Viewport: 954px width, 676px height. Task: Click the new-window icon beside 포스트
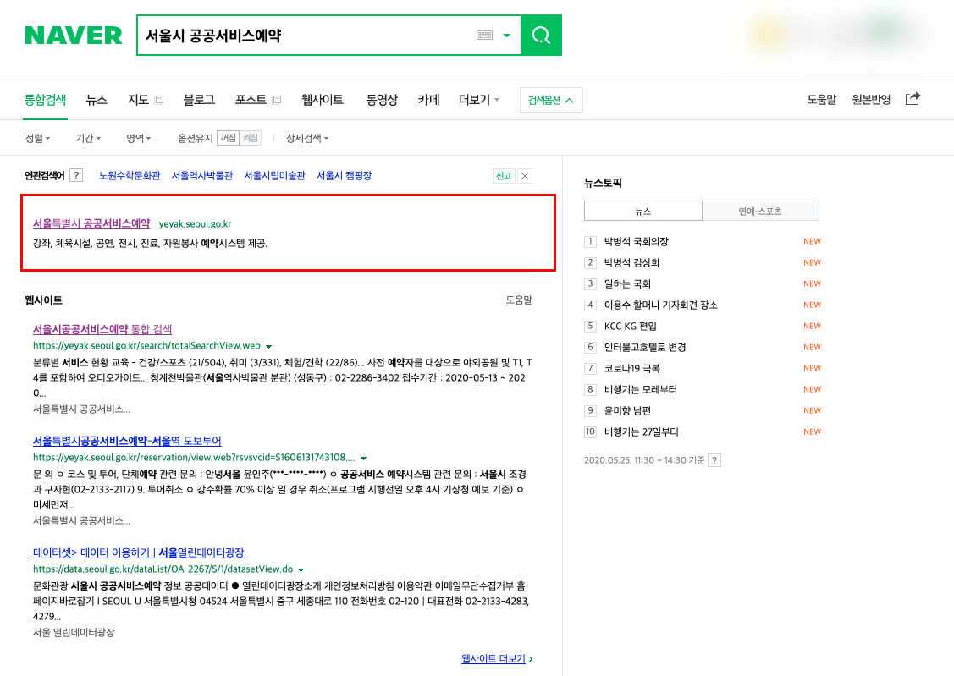click(276, 100)
